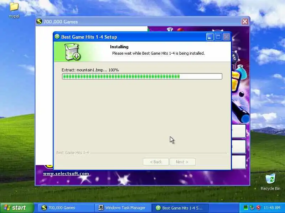Click the 'Best Game Hits 1-4' branding text
The image size is (285, 213).
[x=73, y=153]
